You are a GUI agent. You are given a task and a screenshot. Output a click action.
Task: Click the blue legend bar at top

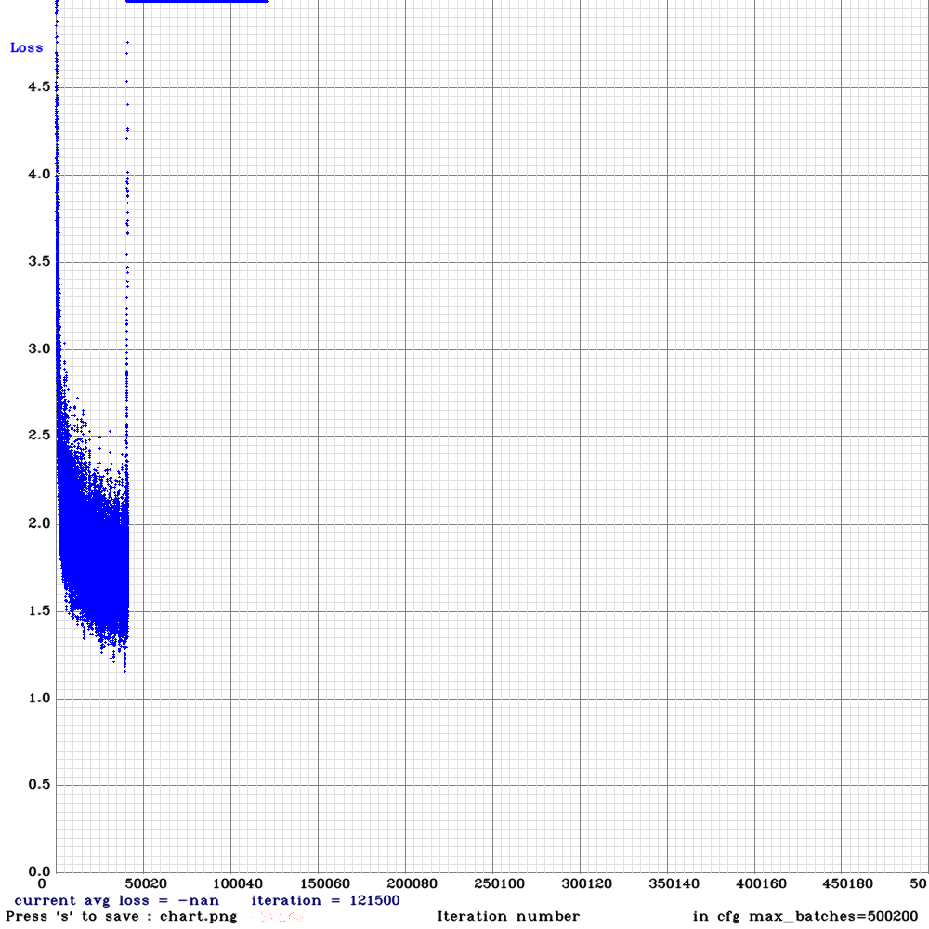click(x=195, y=2)
